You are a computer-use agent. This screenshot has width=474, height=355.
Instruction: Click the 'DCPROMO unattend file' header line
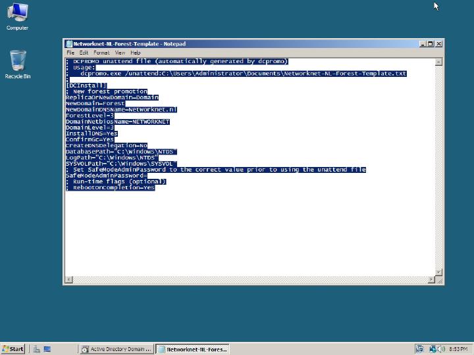(177, 62)
